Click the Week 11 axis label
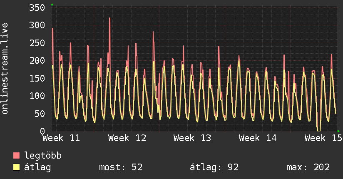 (61, 138)
